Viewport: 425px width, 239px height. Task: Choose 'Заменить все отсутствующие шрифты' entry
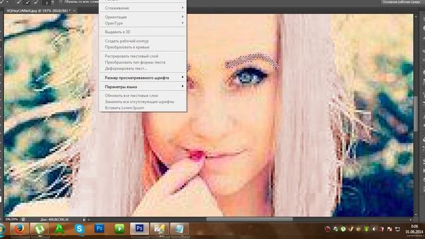point(143,102)
